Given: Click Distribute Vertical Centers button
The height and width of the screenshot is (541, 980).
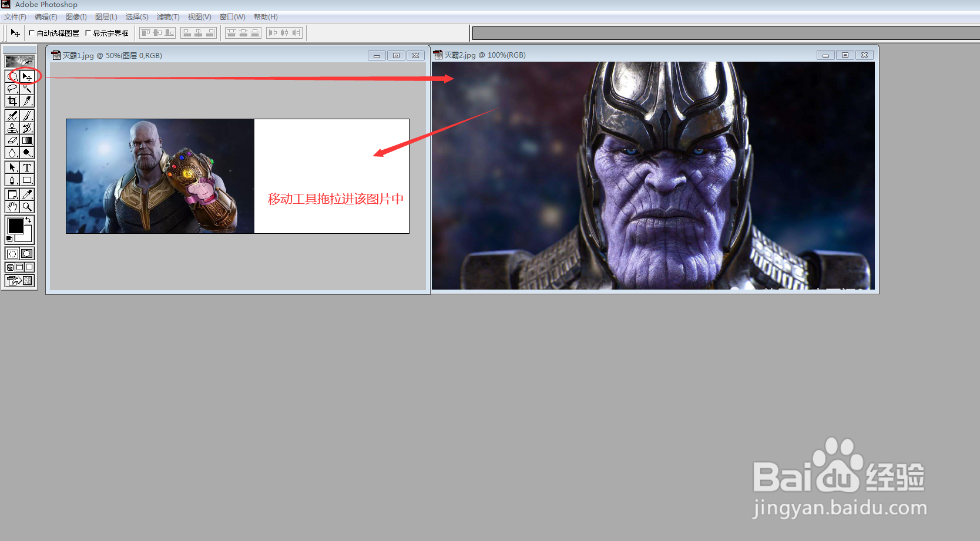Looking at the screenshot, I should pos(243,33).
